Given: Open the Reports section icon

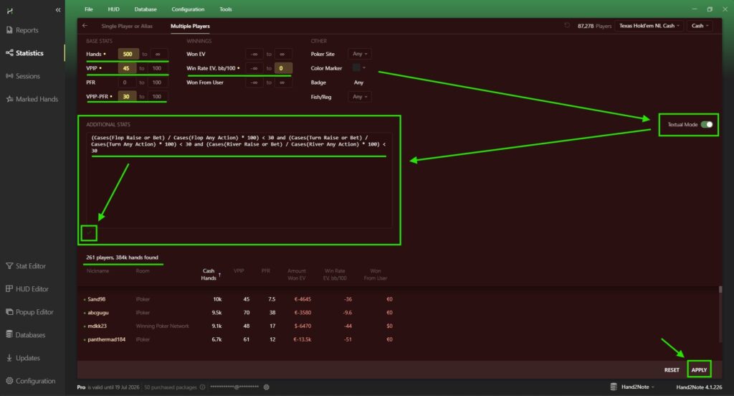Looking at the screenshot, I should point(9,30).
